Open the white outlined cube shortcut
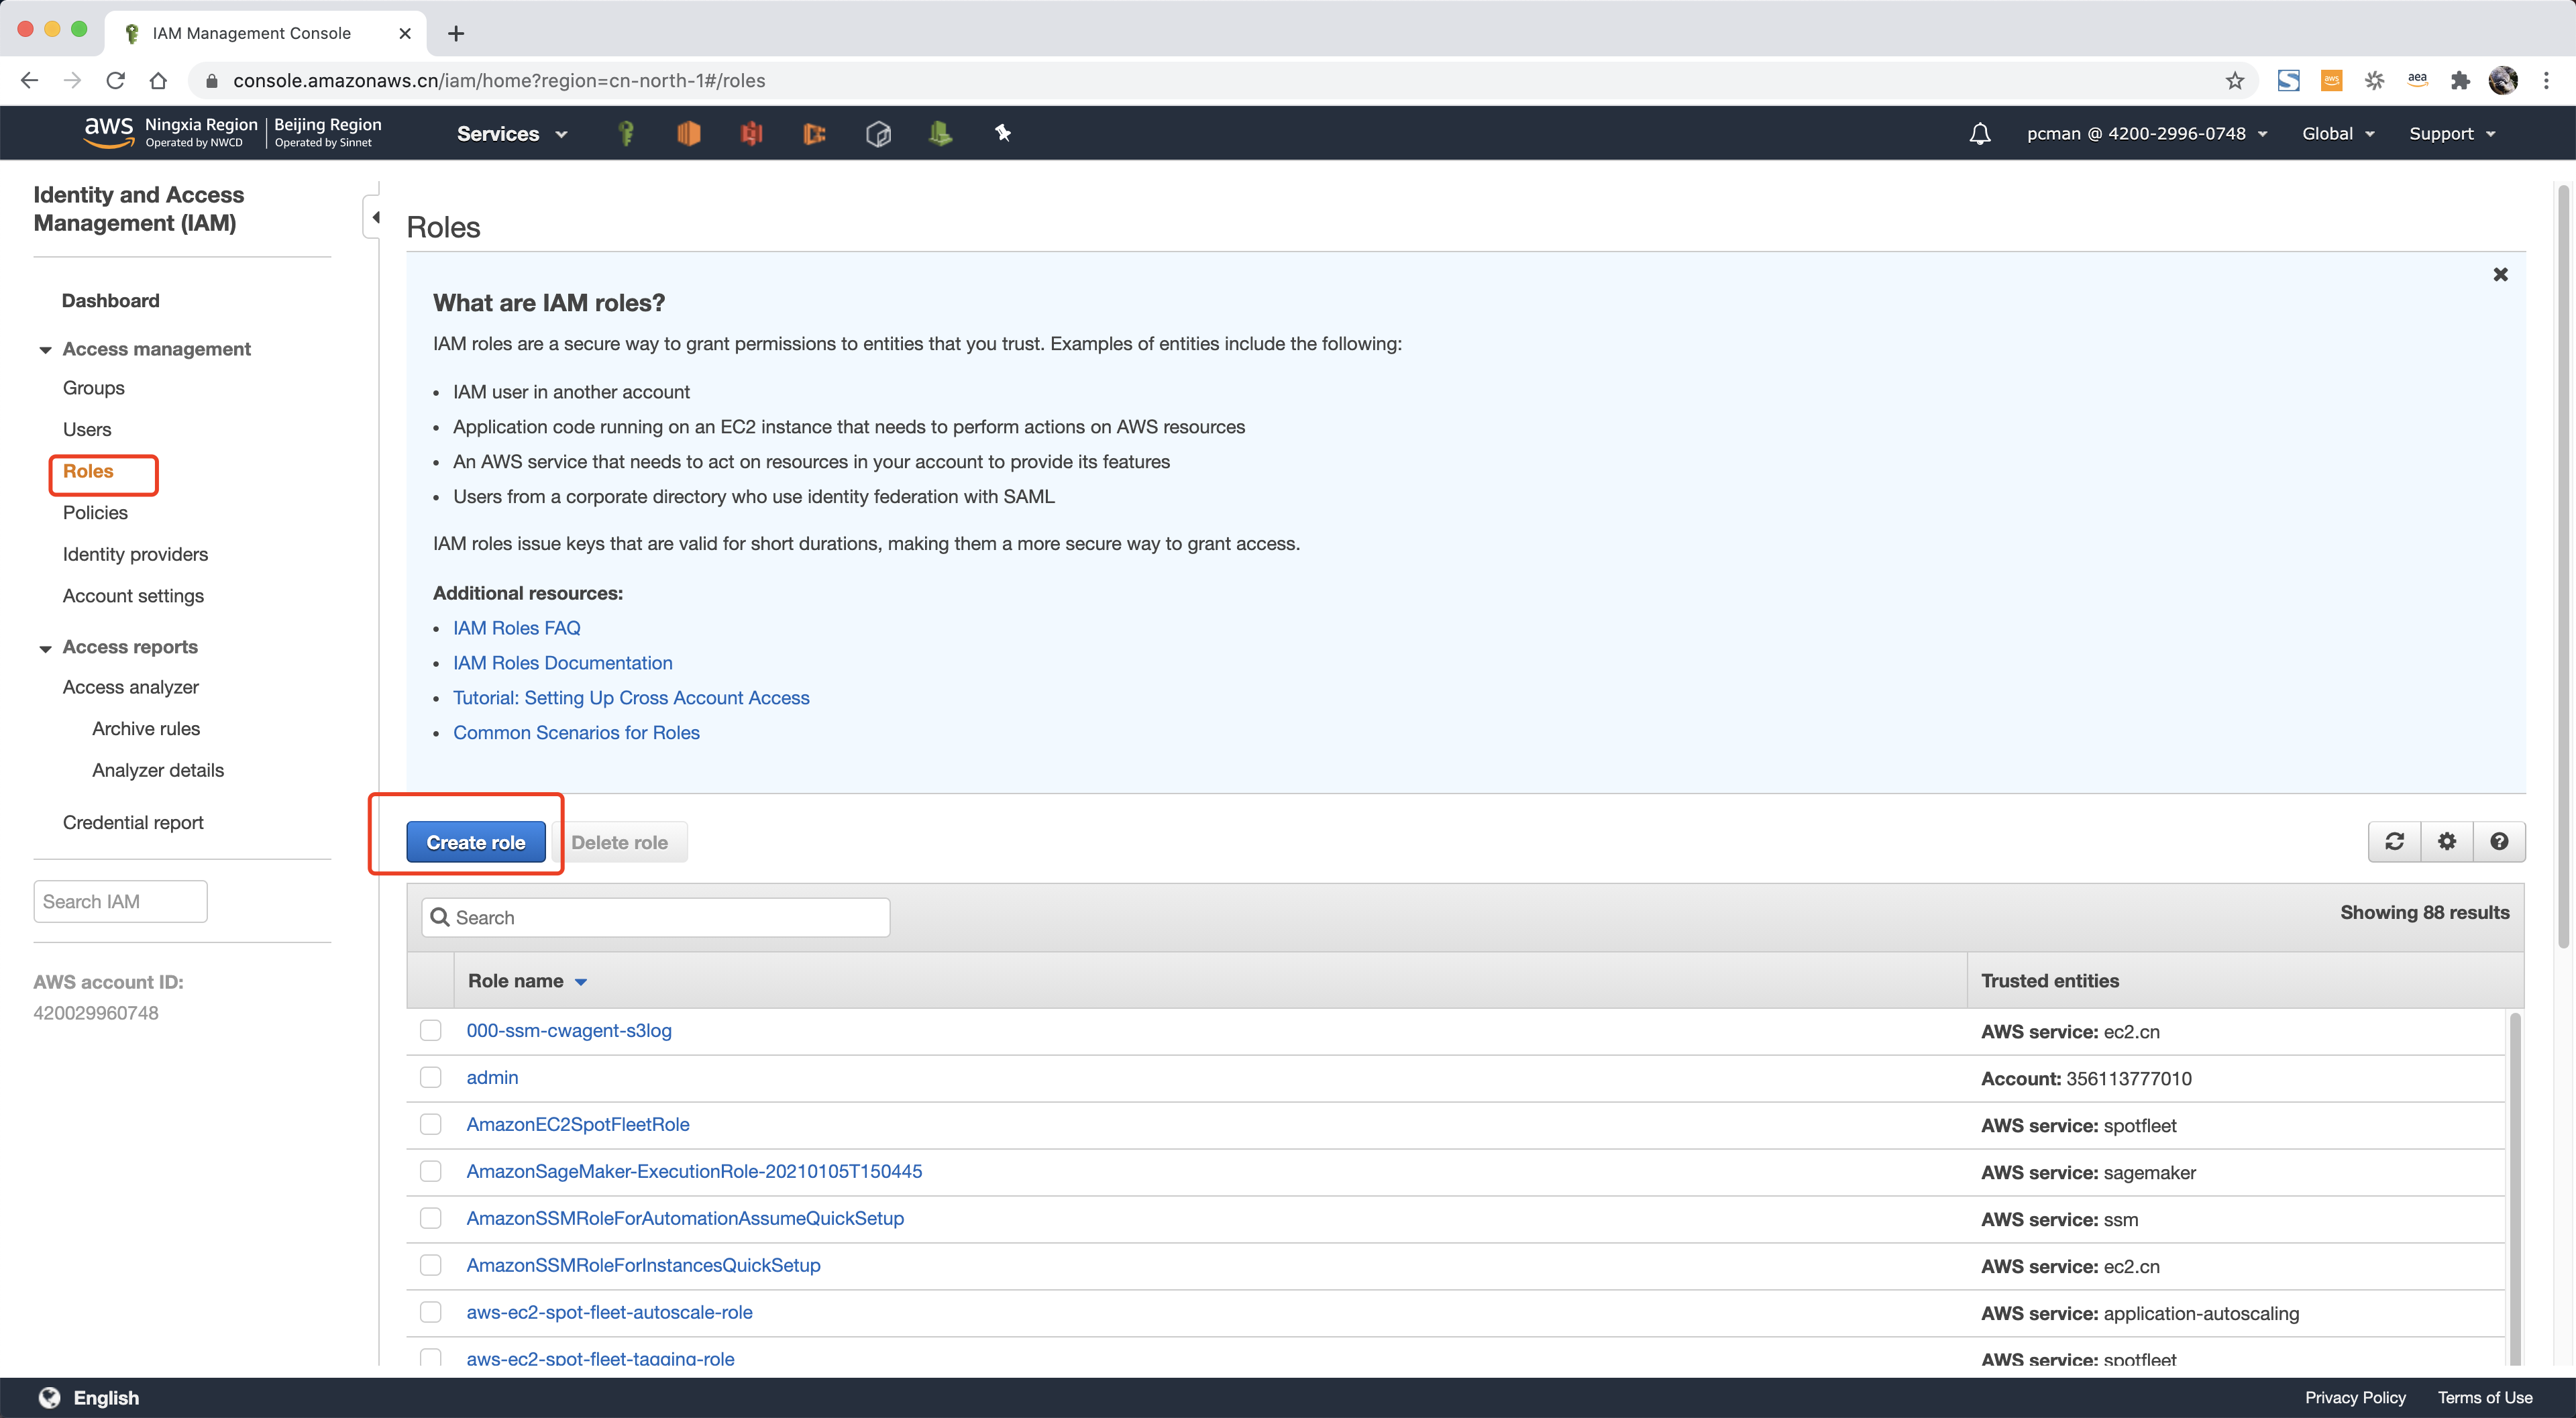 (x=878, y=133)
